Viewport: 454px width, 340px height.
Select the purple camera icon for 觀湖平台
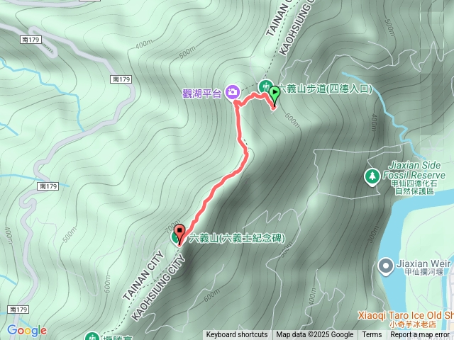[x=233, y=93]
